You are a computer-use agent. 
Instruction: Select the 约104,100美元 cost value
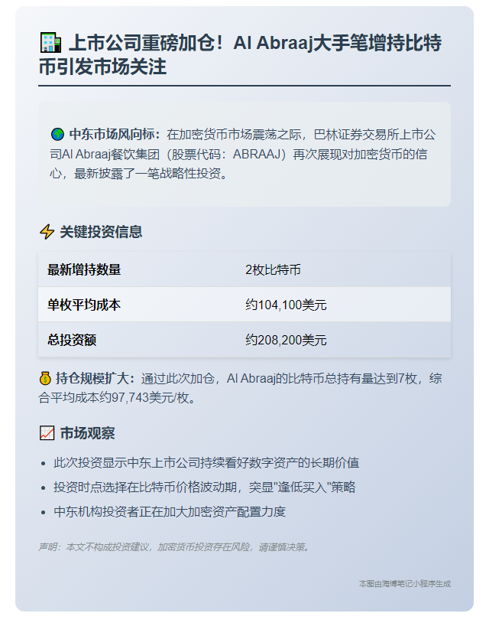[286, 305]
